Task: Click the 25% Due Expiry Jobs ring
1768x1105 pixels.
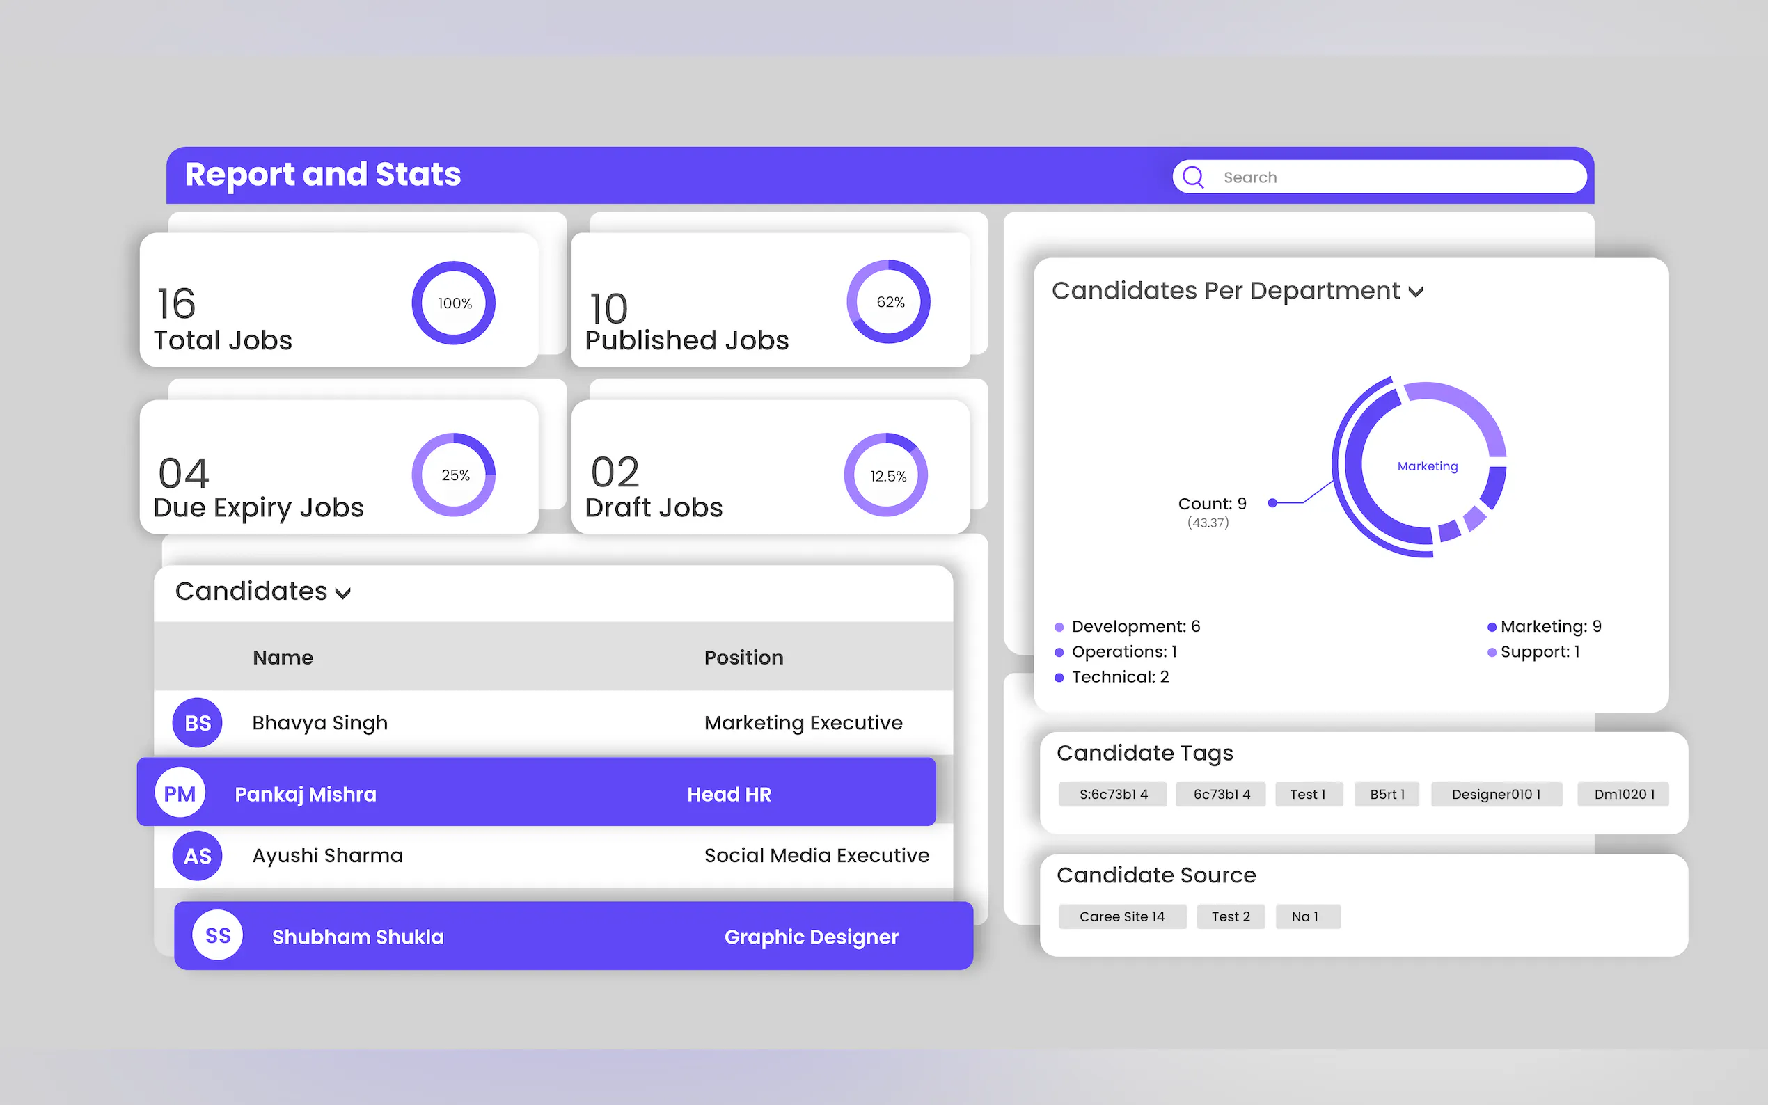Action: point(454,475)
